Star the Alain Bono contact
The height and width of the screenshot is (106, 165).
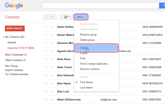(x=52, y=59)
